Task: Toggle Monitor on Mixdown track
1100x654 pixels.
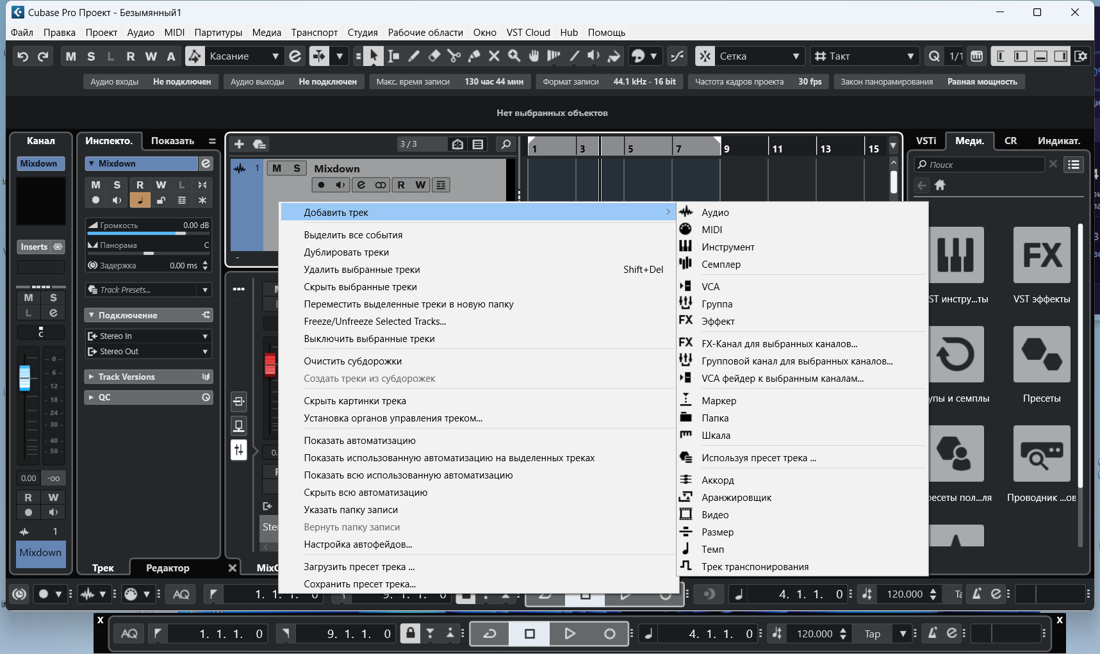Action: tap(340, 185)
